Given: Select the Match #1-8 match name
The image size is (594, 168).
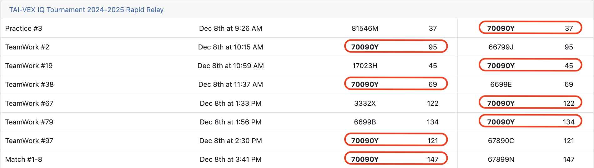Looking at the screenshot, I should click(24, 159).
